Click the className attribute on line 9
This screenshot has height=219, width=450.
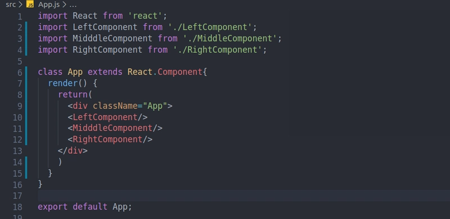[115, 106]
